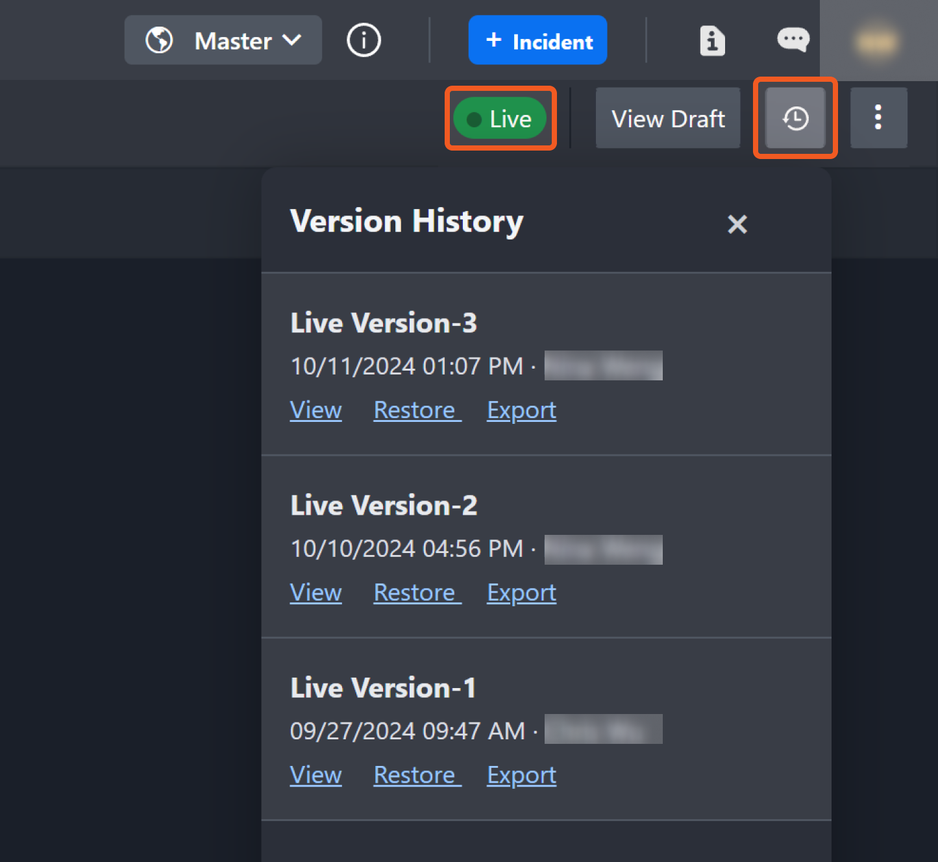
Task: Export Live Version-1
Action: [x=521, y=775]
